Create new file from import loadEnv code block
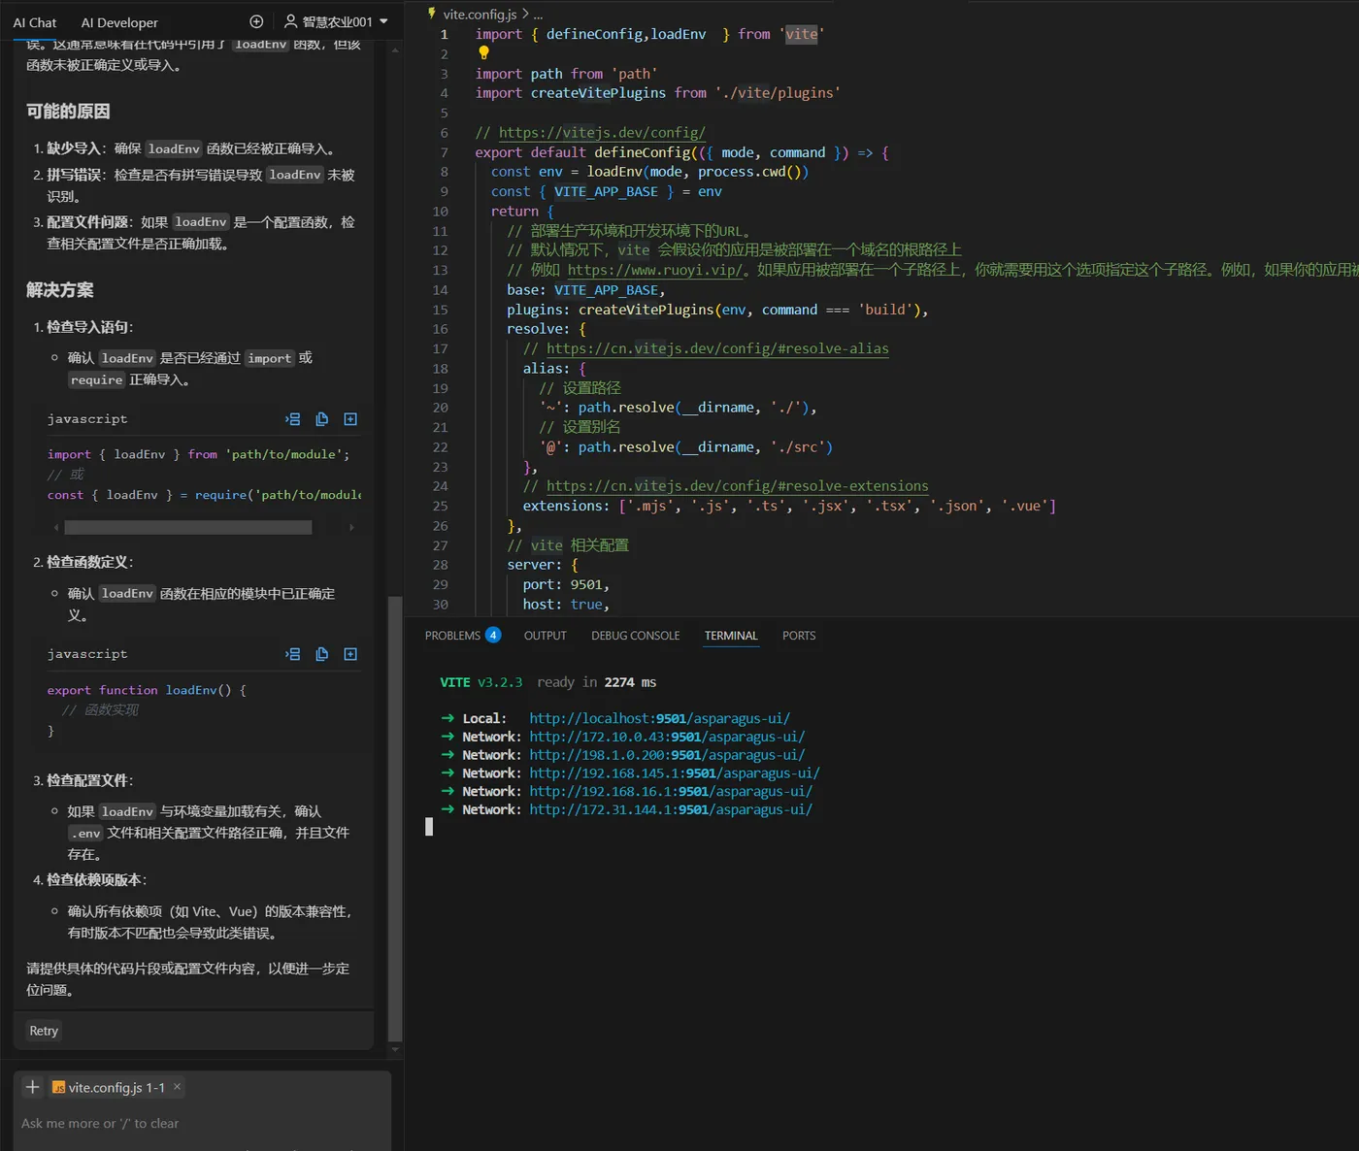1359x1151 pixels. [350, 419]
